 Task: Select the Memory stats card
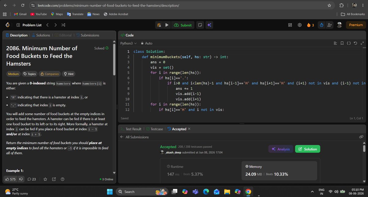tap(279, 170)
